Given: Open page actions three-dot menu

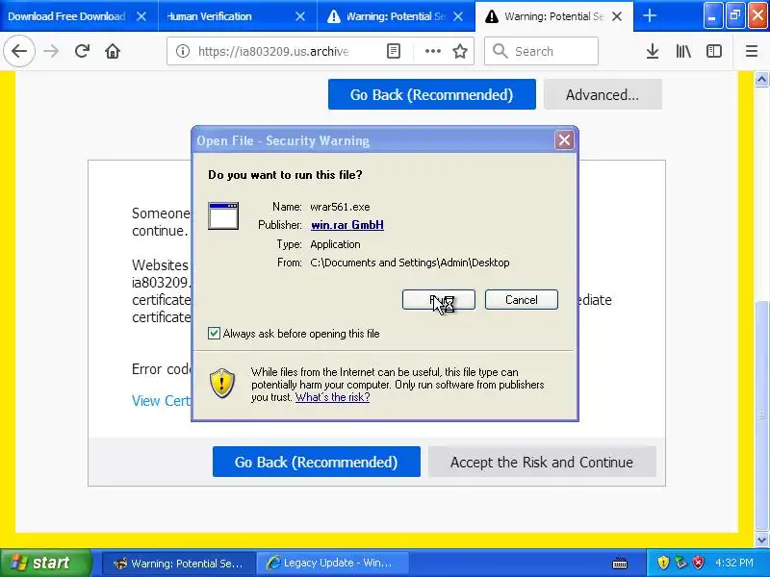Looking at the screenshot, I should tap(432, 51).
